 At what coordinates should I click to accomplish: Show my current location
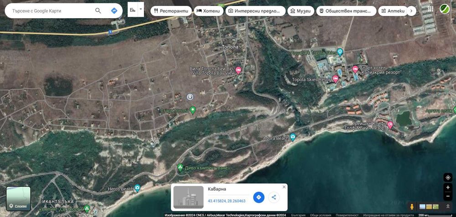pyautogui.click(x=448, y=177)
